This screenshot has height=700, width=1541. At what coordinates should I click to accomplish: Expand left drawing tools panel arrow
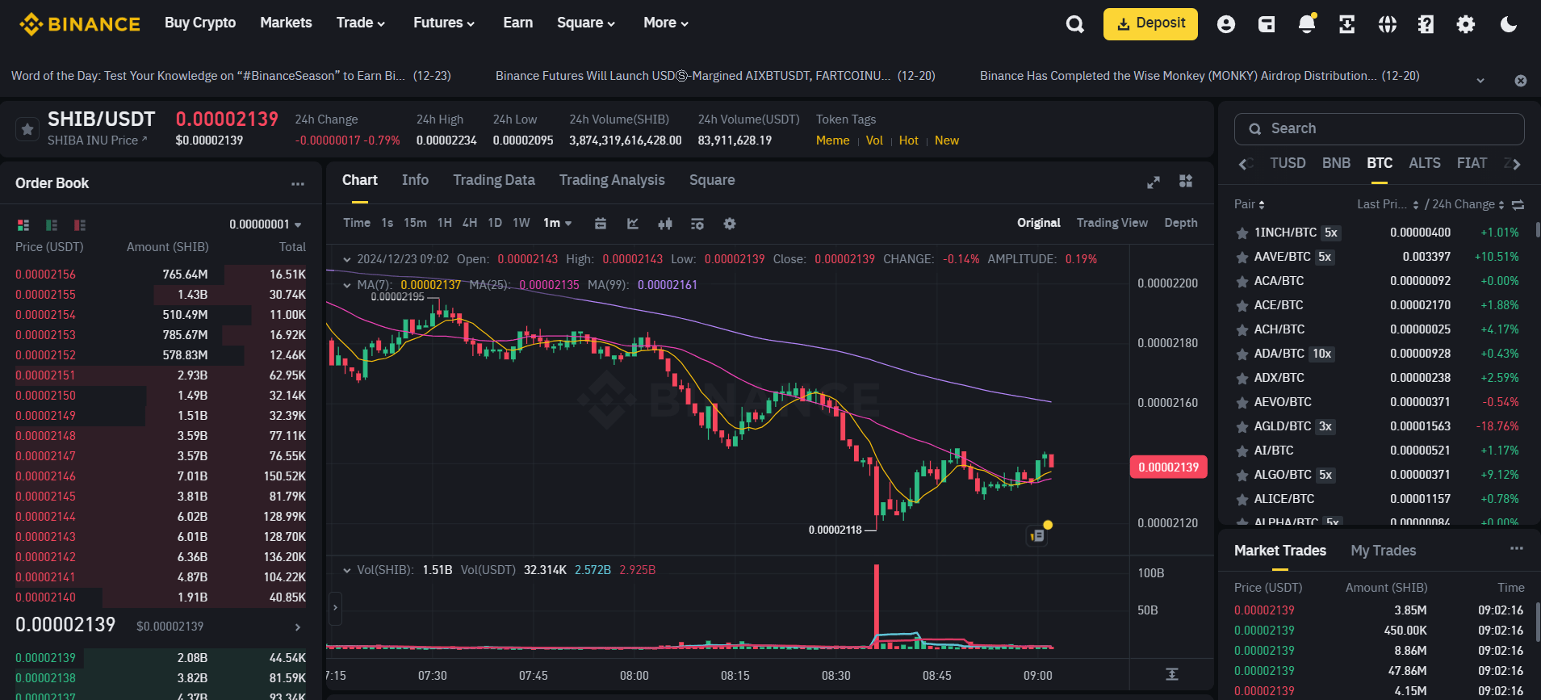[x=335, y=608]
